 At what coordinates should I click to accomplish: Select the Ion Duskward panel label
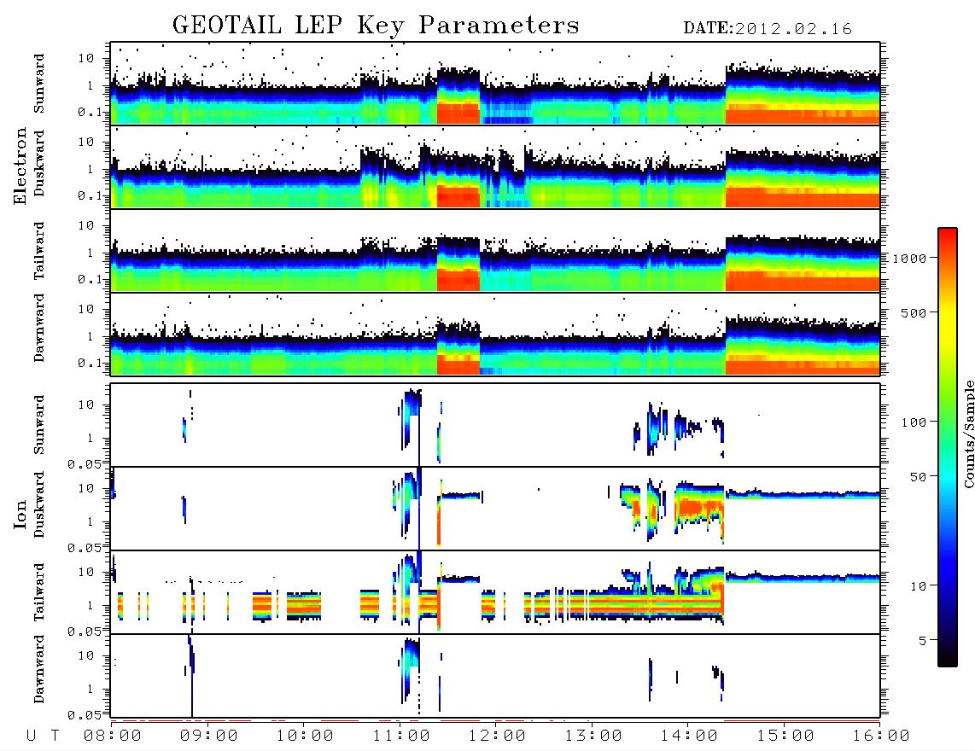(x=38, y=504)
